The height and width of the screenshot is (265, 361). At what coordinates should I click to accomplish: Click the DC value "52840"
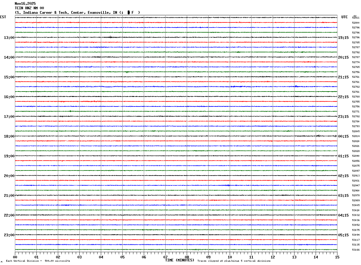(x=356, y=156)
